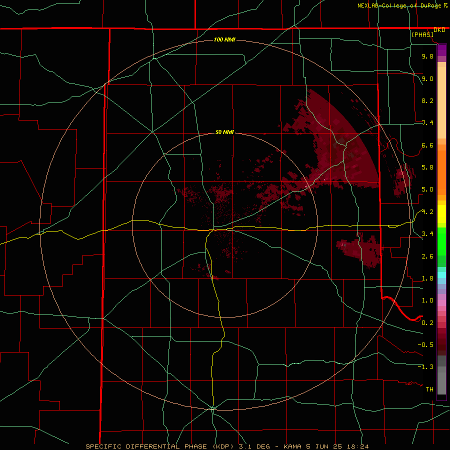Click the 1.8 scale value
This screenshot has height=450, width=450.
click(x=427, y=278)
